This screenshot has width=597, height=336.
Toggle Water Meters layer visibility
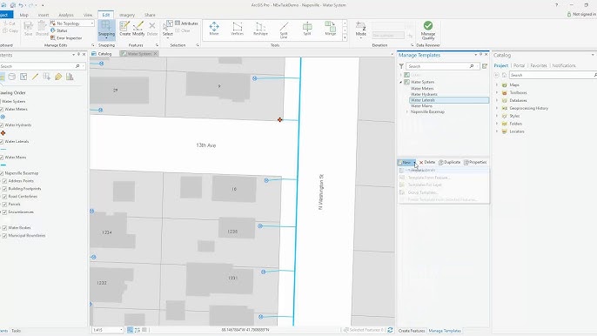[x=2, y=110]
